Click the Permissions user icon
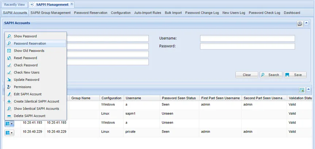Image resolution: width=315 pixels, height=149 pixels. [9, 87]
